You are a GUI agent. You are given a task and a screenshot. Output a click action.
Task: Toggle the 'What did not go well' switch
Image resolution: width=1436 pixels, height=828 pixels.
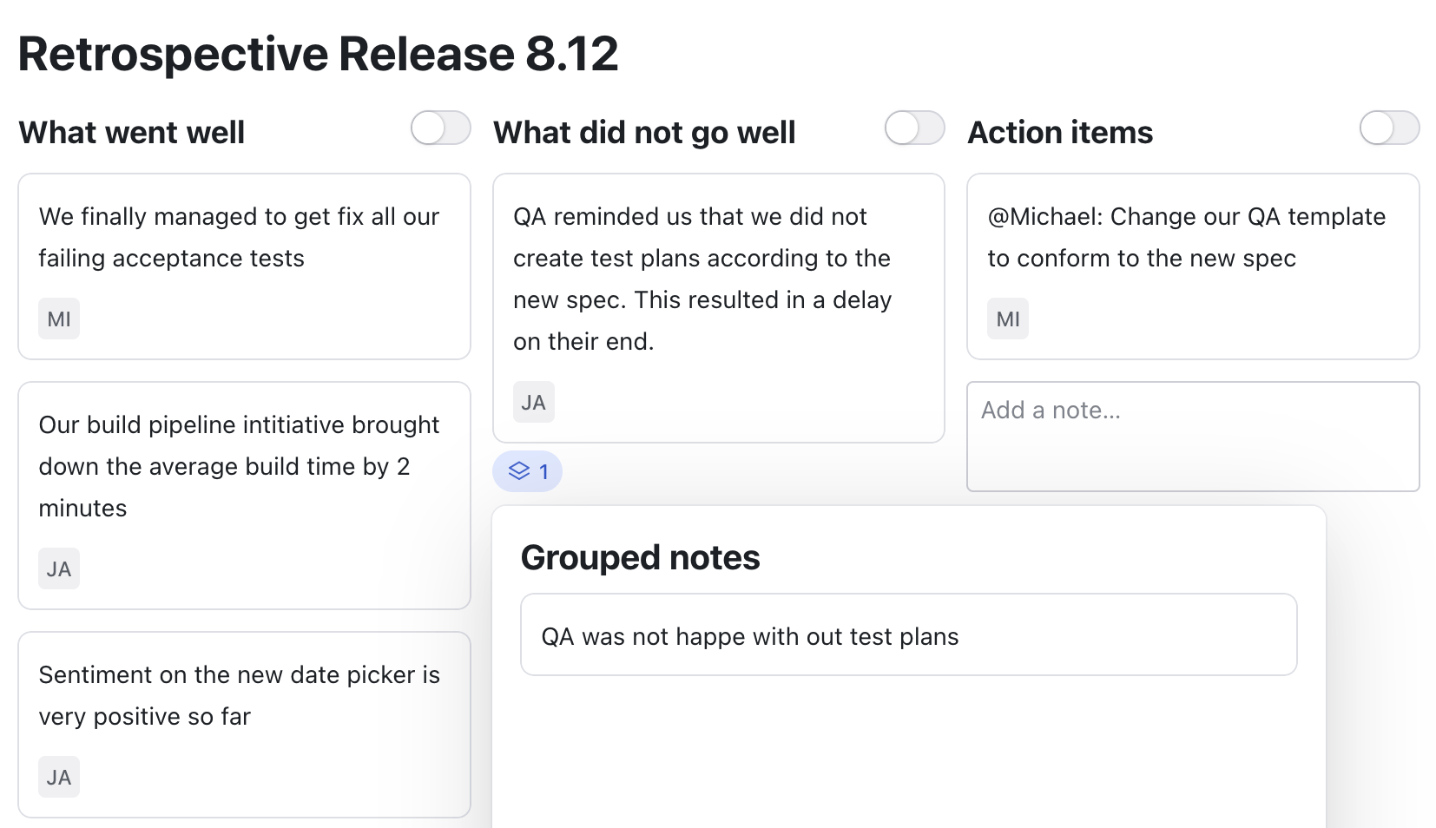(x=914, y=128)
